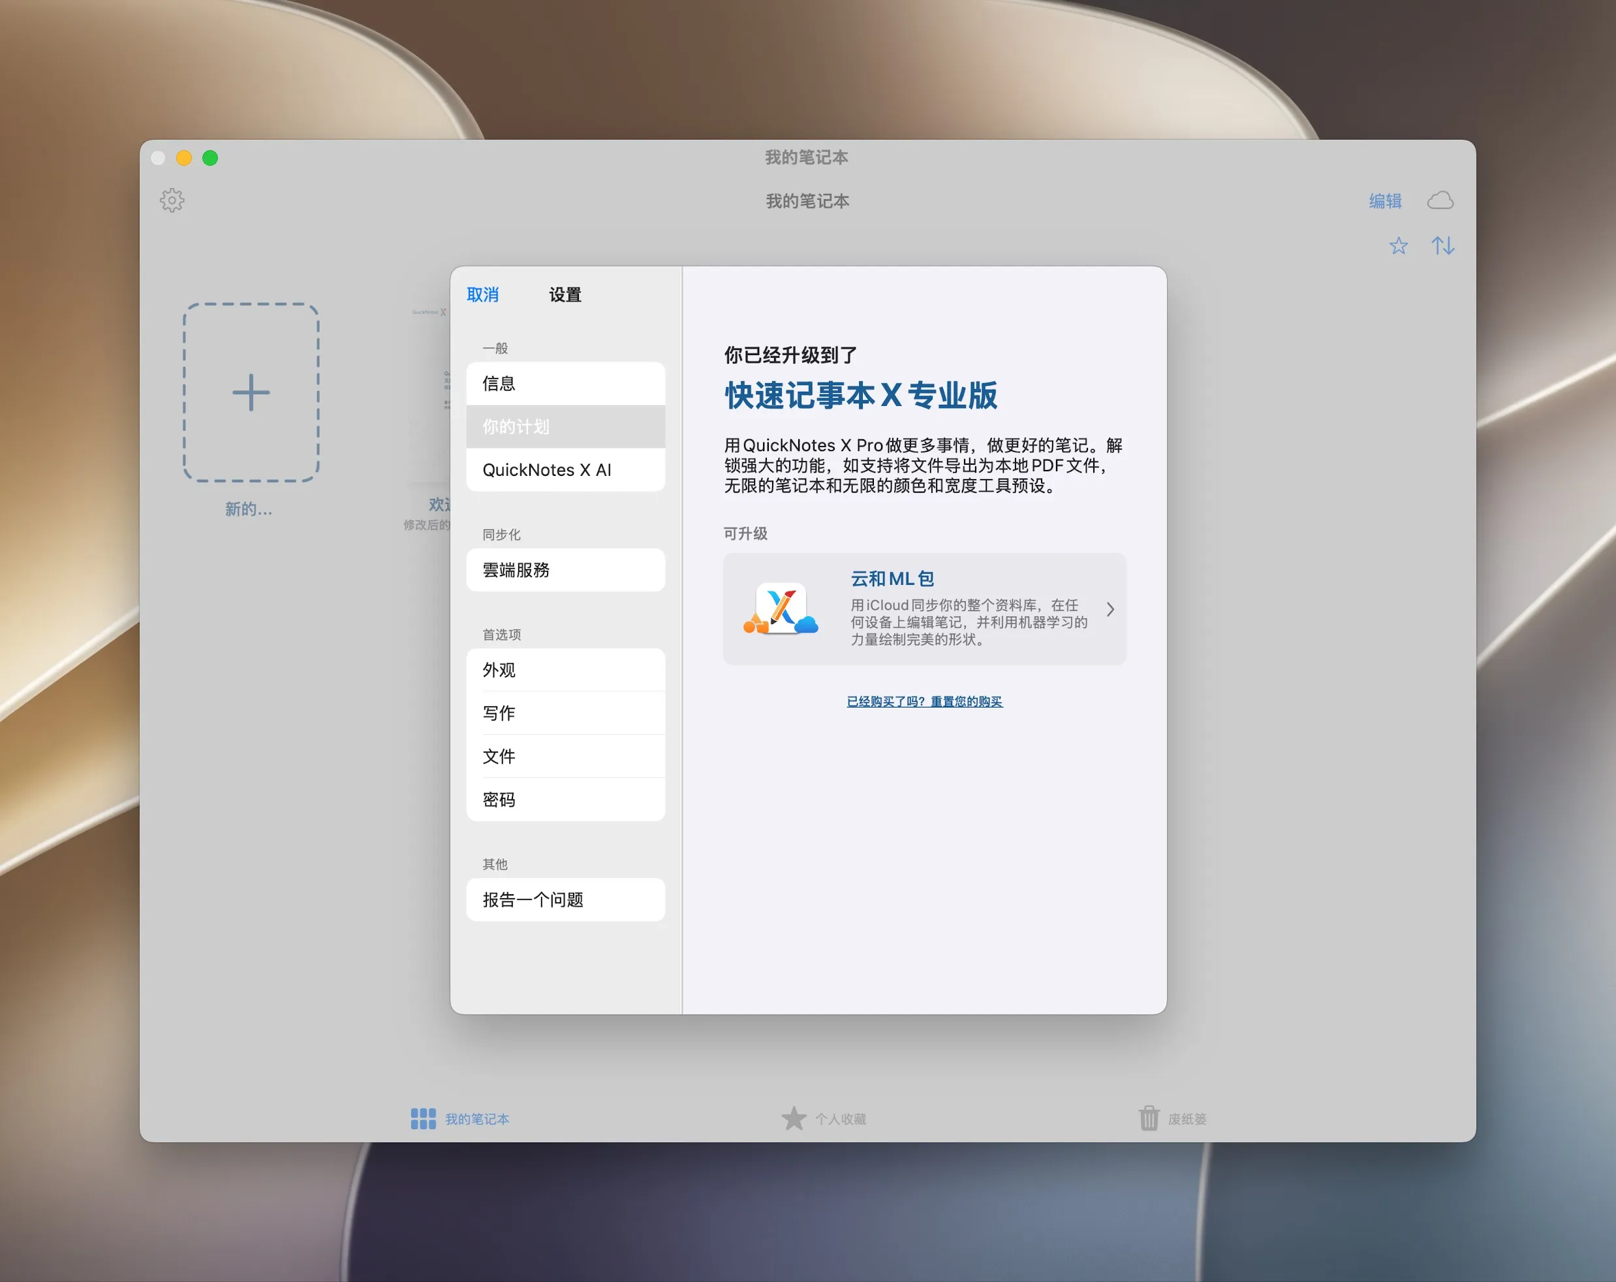Image resolution: width=1616 pixels, height=1282 pixels.
Task: Open 密码 preferences
Action: click(x=565, y=800)
